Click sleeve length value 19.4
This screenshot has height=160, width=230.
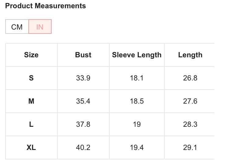[137, 148]
